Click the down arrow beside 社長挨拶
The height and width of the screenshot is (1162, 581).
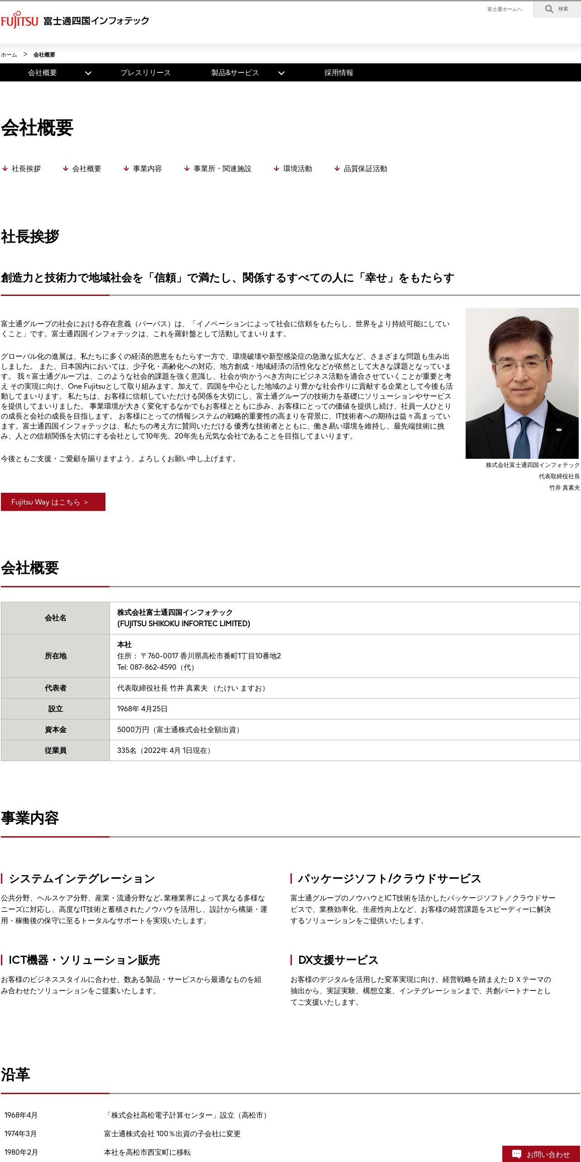(x=5, y=168)
